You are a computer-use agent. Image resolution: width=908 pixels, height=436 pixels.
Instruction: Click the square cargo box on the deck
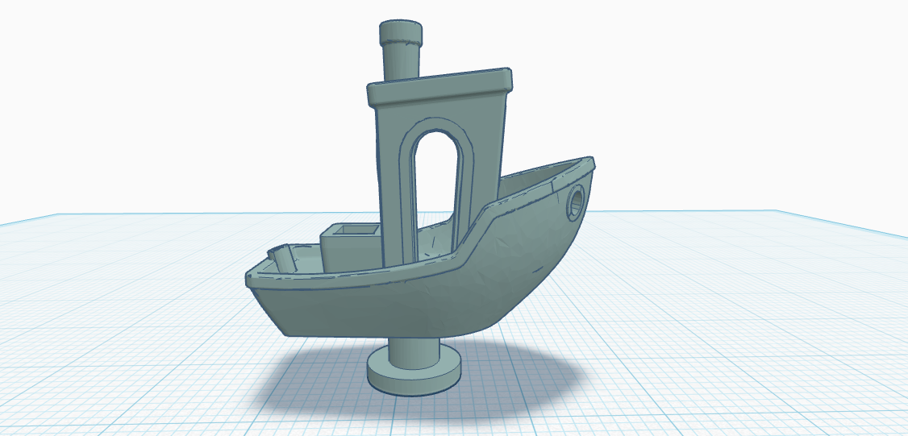(x=351, y=248)
